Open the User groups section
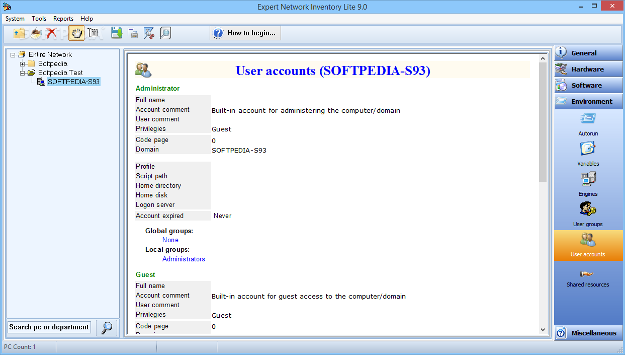Image resolution: width=625 pixels, height=355 pixels. coord(588,215)
